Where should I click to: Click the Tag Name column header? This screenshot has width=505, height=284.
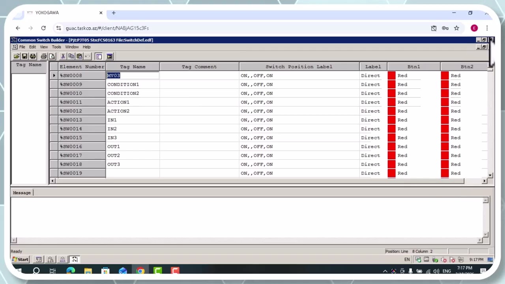133,67
